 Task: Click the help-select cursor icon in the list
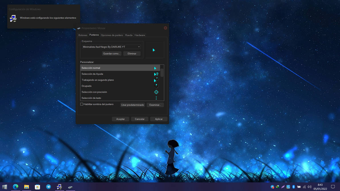pos(156,74)
